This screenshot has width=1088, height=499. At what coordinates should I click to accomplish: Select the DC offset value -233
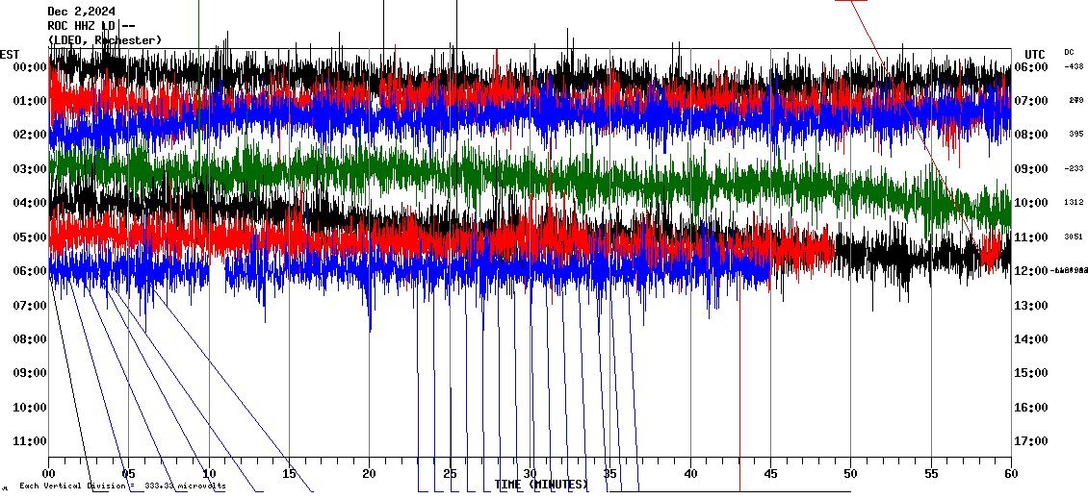[x=1074, y=168]
